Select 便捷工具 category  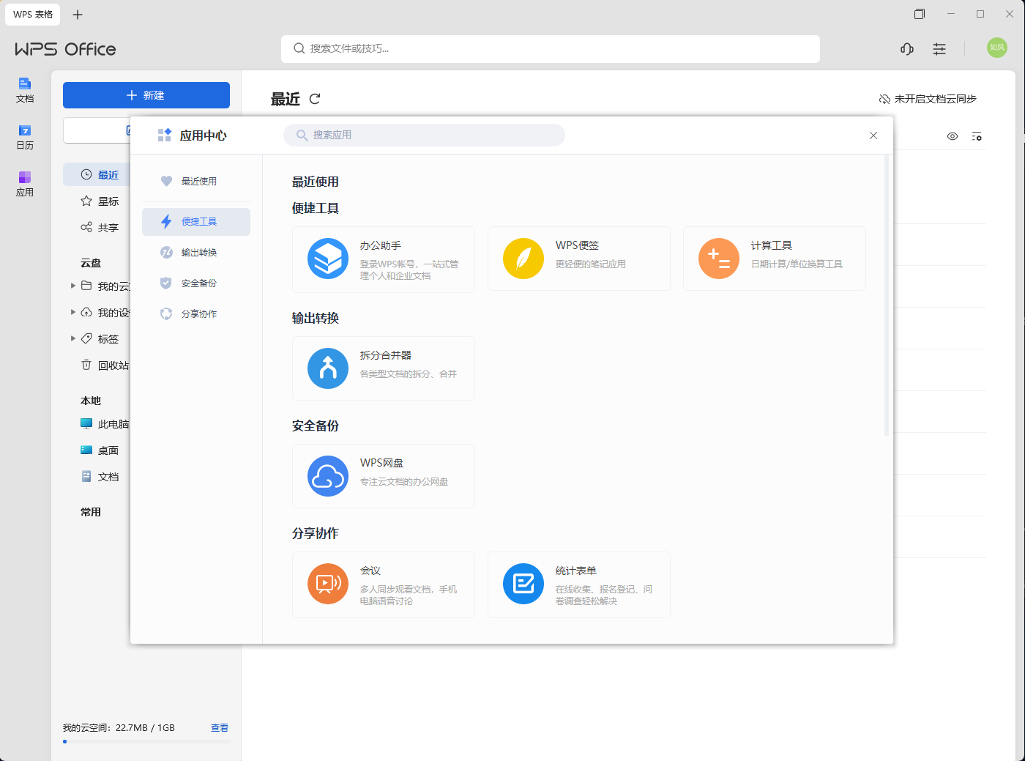point(196,221)
